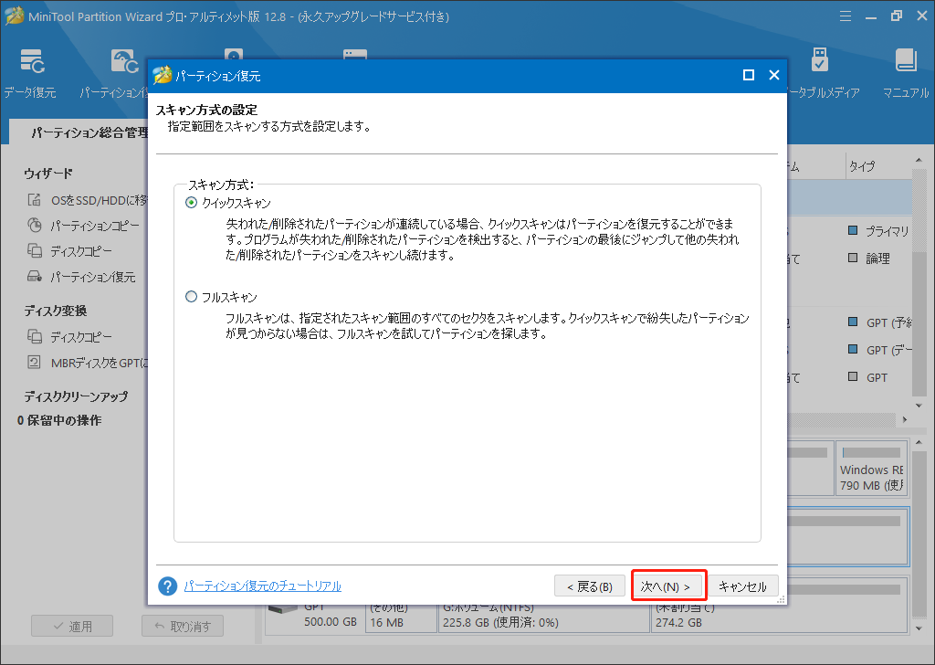Select the 274.2 GB unallocated block
Viewport: 935px width, 665px height.
(x=780, y=617)
